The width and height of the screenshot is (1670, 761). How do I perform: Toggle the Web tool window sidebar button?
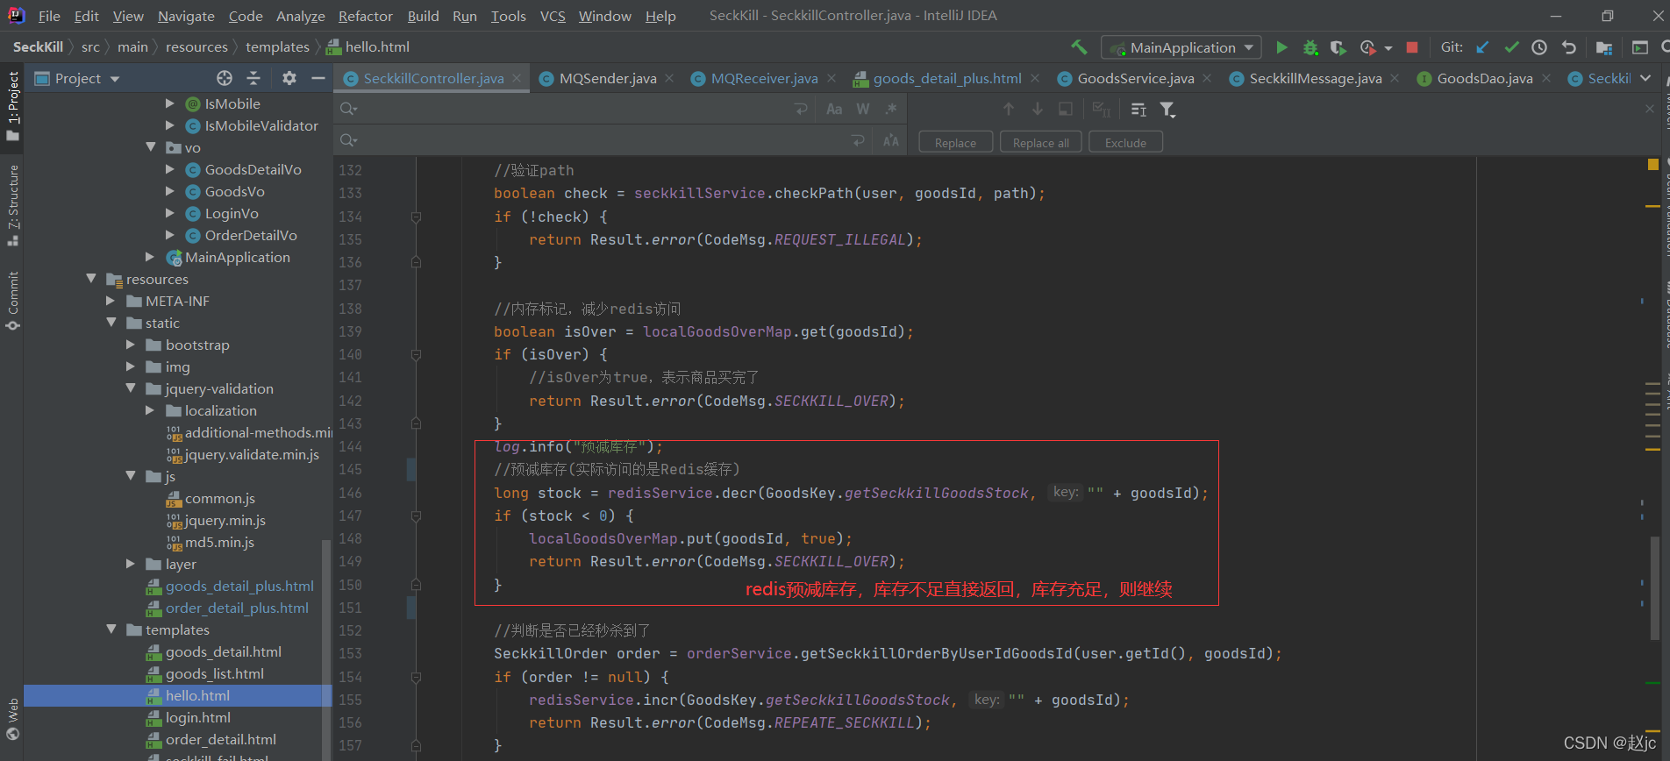[12, 719]
